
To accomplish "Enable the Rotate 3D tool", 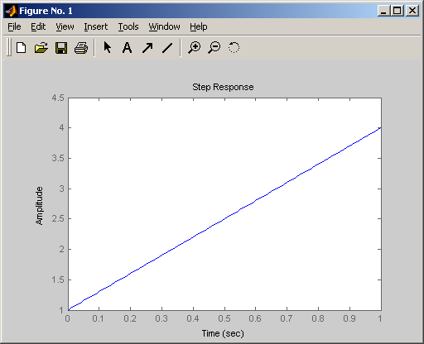I will [x=234, y=48].
